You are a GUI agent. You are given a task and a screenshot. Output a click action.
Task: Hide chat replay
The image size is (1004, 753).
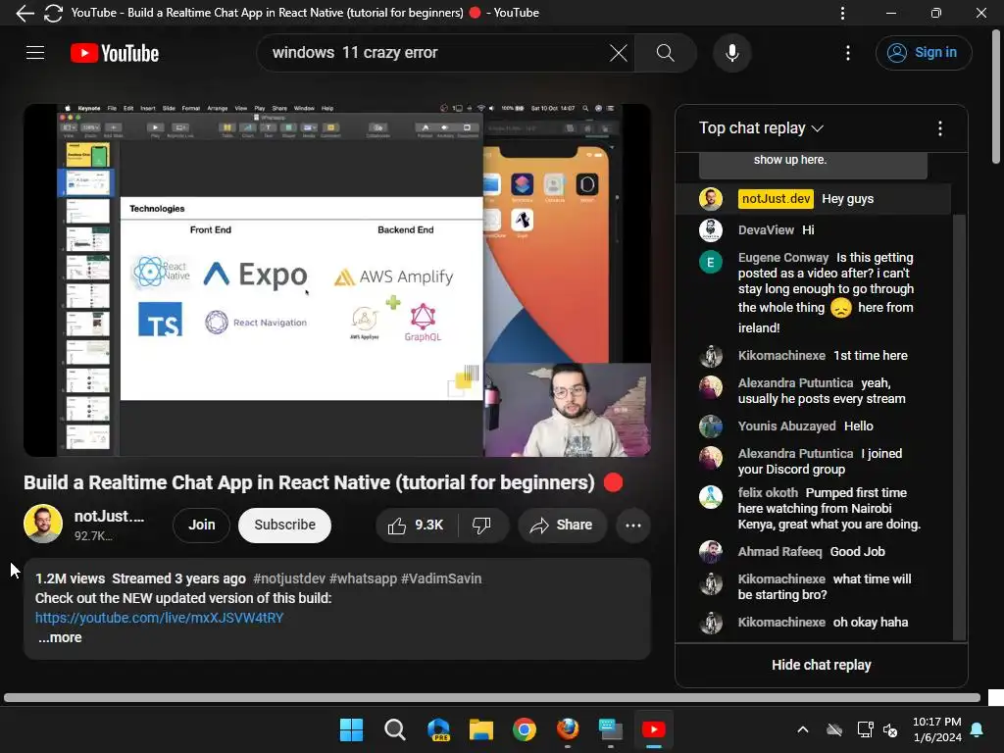(822, 666)
